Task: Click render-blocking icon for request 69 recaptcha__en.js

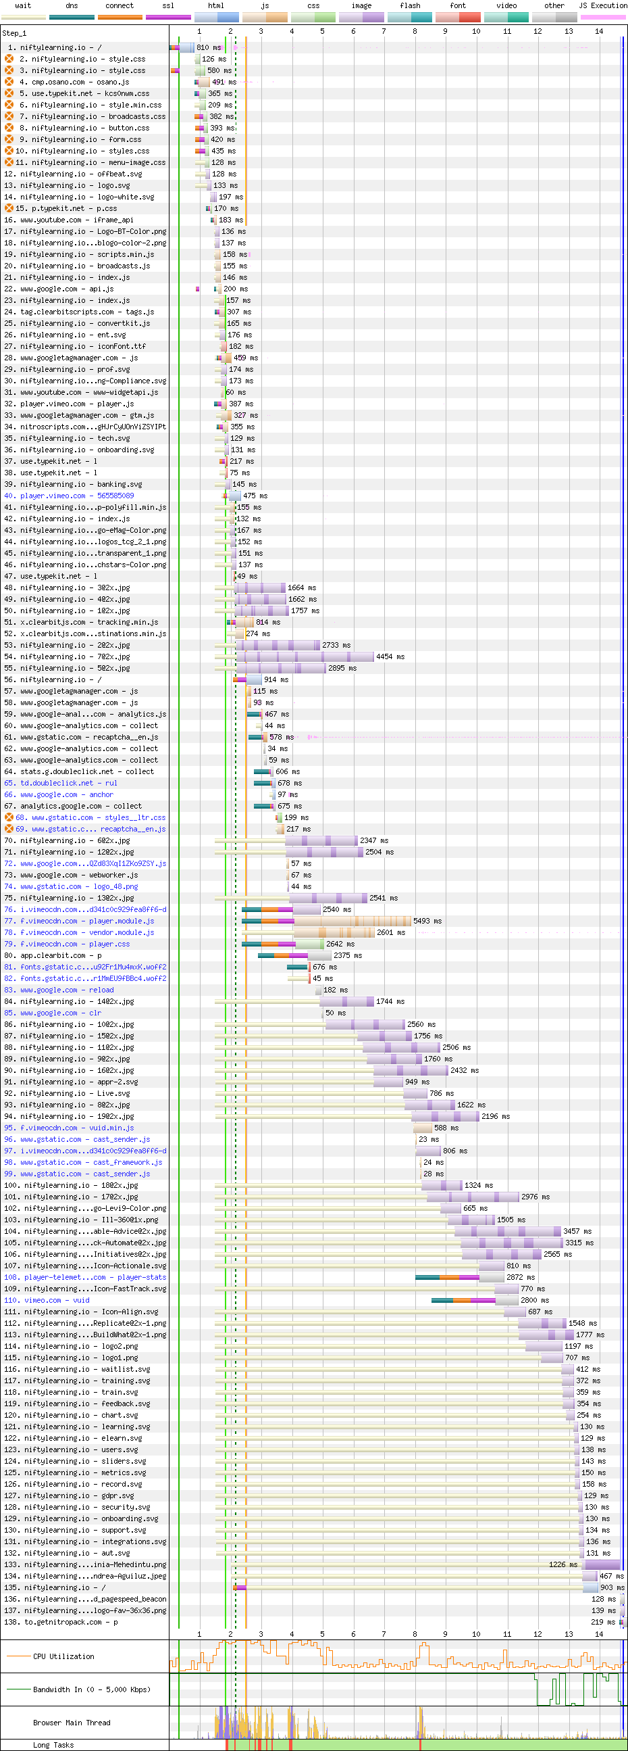Action: (9, 829)
